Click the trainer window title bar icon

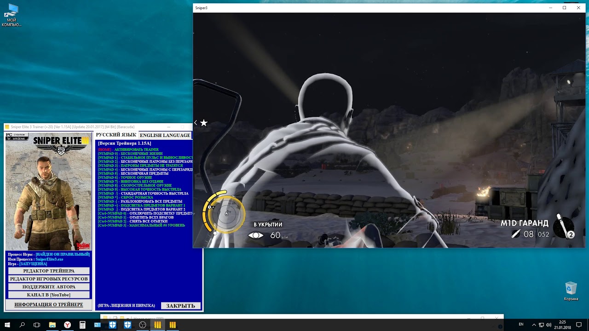(7, 127)
